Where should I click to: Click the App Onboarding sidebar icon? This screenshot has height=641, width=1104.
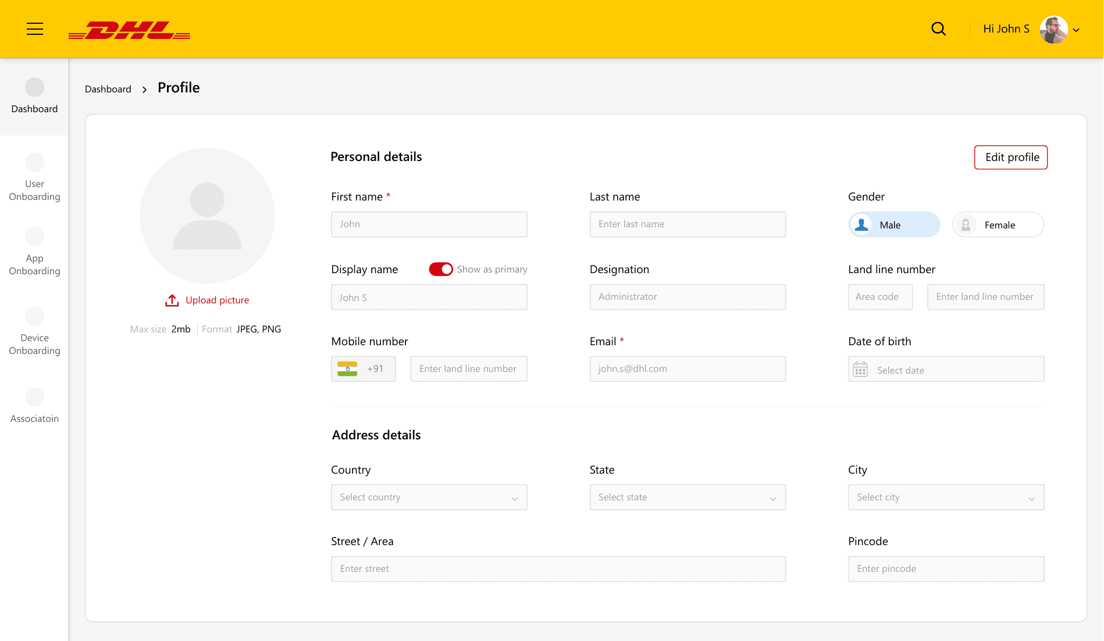click(x=35, y=237)
